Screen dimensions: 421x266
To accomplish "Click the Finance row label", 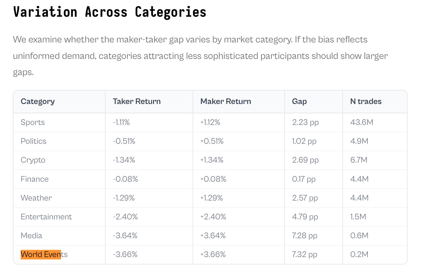I will coord(35,179).
